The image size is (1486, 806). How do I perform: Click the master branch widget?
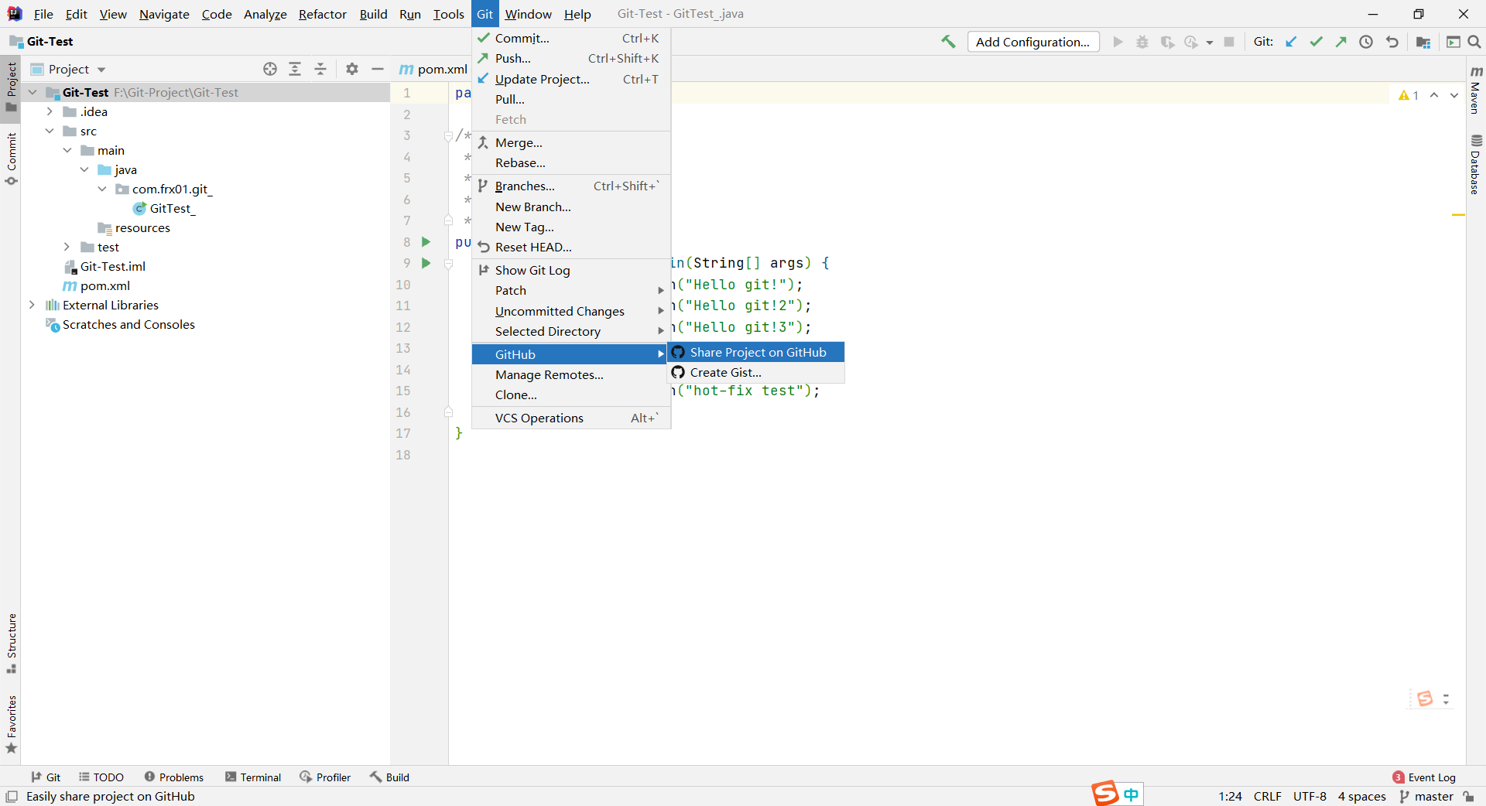point(1426,796)
